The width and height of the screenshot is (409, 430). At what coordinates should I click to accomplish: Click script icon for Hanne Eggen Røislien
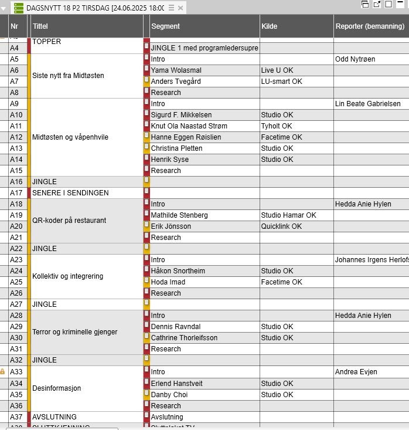146,135
